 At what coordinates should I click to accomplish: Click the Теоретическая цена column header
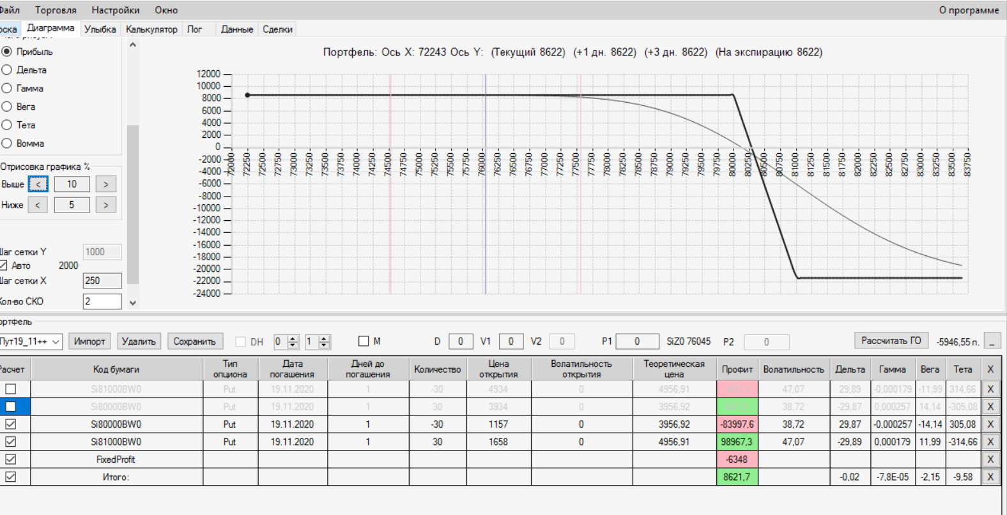click(x=674, y=369)
